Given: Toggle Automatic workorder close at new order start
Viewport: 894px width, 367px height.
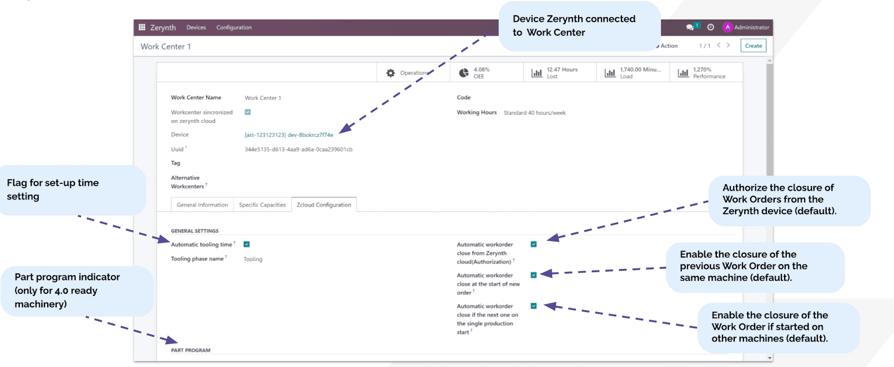Looking at the screenshot, I should (x=533, y=275).
